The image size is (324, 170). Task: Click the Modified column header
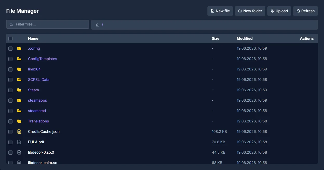(x=245, y=38)
